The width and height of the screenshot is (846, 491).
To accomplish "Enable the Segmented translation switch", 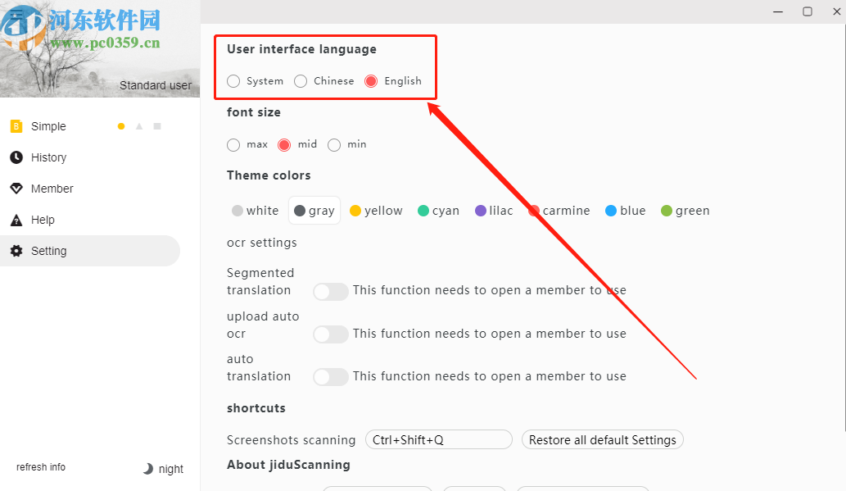I will (x=331, y=291).
